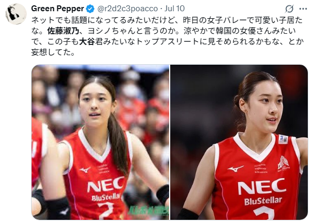Image resolution: width=311 pixels, height=222 pixels.
Task: Click the blue verified badge
Action: [90, 9]
